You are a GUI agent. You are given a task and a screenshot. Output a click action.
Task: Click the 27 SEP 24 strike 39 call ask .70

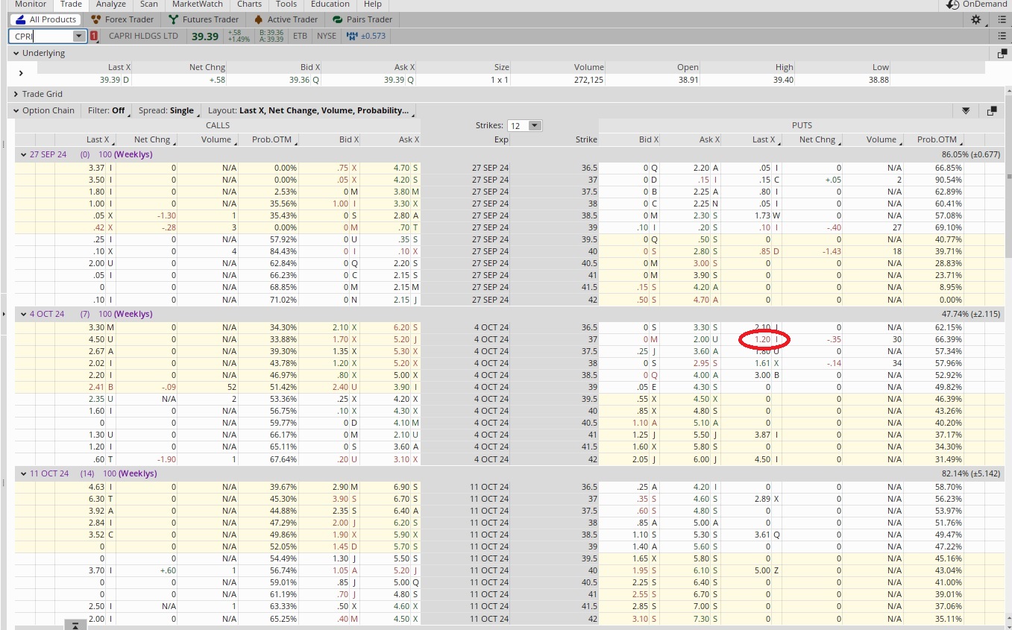(405, 227)
